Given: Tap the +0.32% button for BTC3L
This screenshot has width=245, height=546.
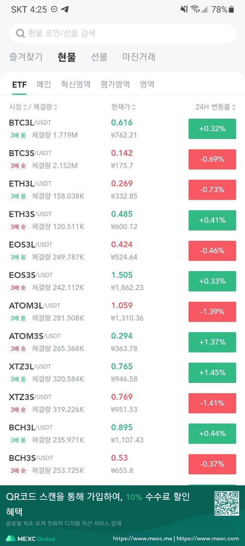Looking at the screenshot, I should (212, 129).
